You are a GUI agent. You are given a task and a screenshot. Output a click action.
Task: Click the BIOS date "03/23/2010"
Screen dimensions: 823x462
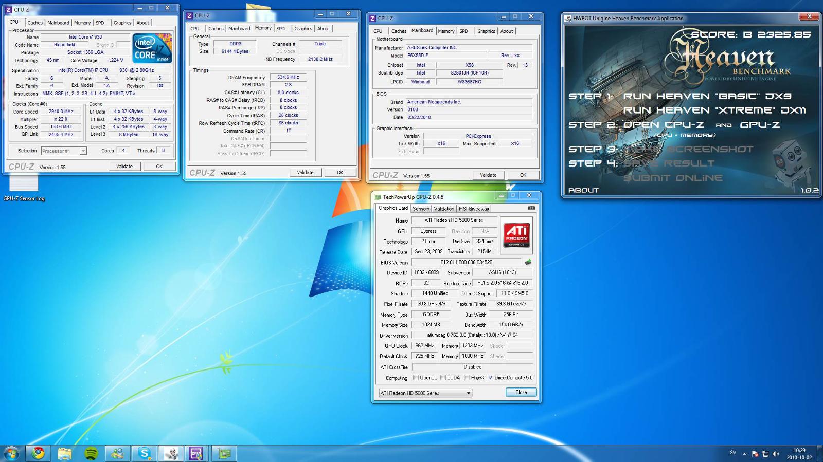(469, 117)
